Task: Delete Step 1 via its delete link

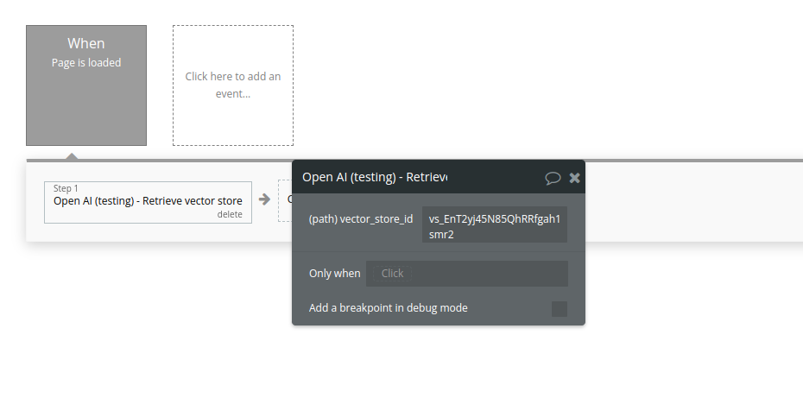Action: tap(230, 214)
